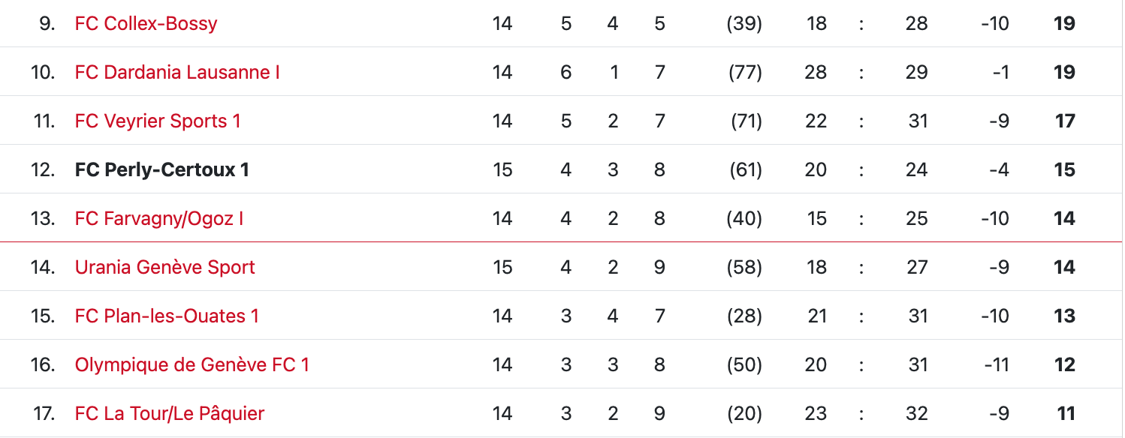Image resolution: width=1125 pixels, height=438 pixels.
Task: Click the (28) value for Plan-les-Ouates
Action: [x=744, y=316]
